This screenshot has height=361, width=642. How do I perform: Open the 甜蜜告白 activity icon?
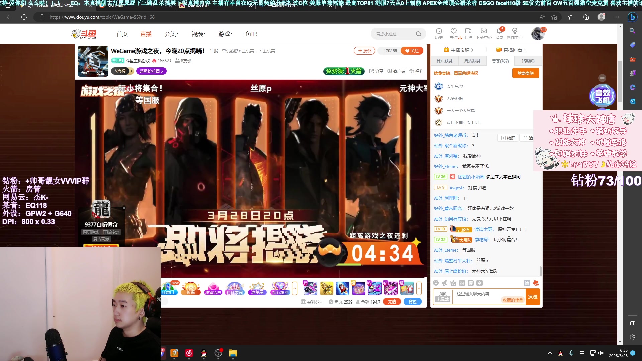click(213, 288)
